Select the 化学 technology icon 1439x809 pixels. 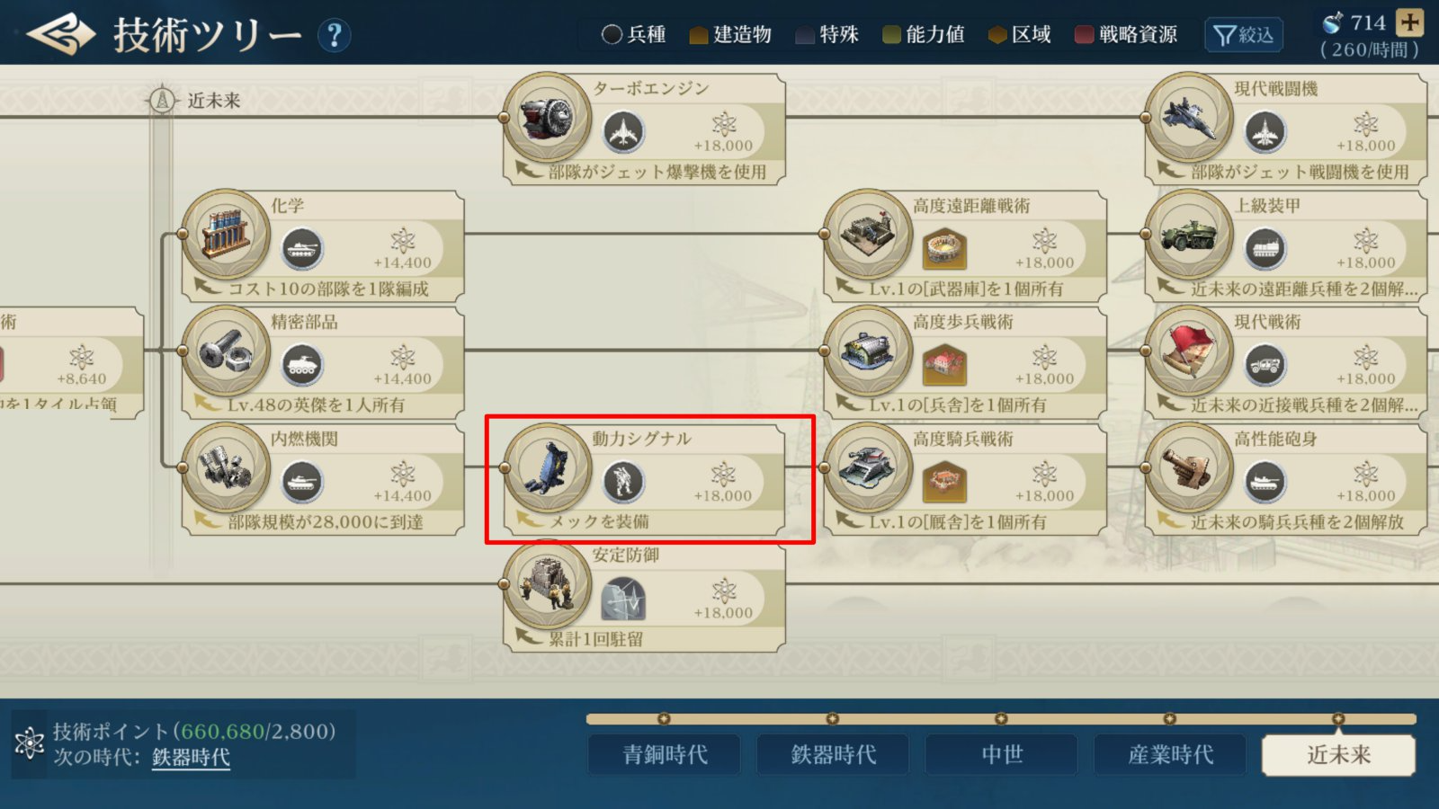tap(225, 234)
